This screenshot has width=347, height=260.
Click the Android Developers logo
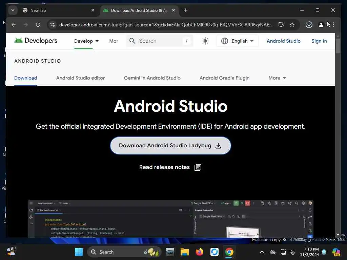(36, 41)
